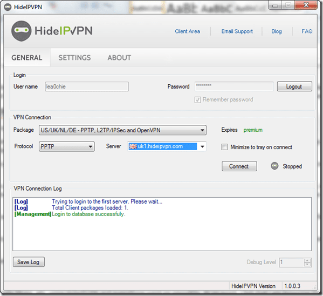Open the Email Support link
The height and width of the screenshot is (296, 323).
237,31
